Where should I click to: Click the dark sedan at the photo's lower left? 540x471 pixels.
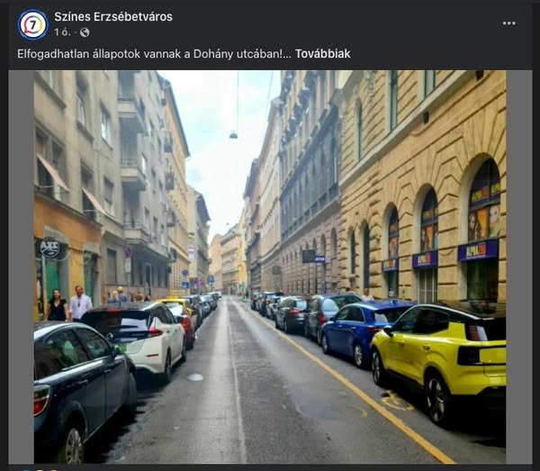tap(83, 389)
